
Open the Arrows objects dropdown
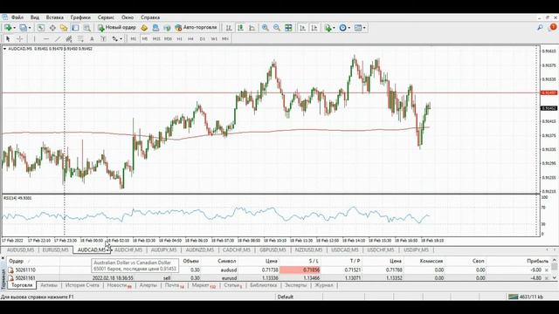click(117, 38)
